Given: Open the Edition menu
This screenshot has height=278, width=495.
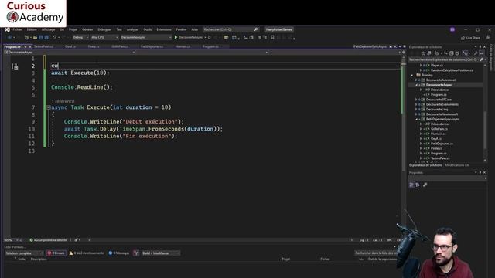Looking at the screenshot, I should (32, 29).
